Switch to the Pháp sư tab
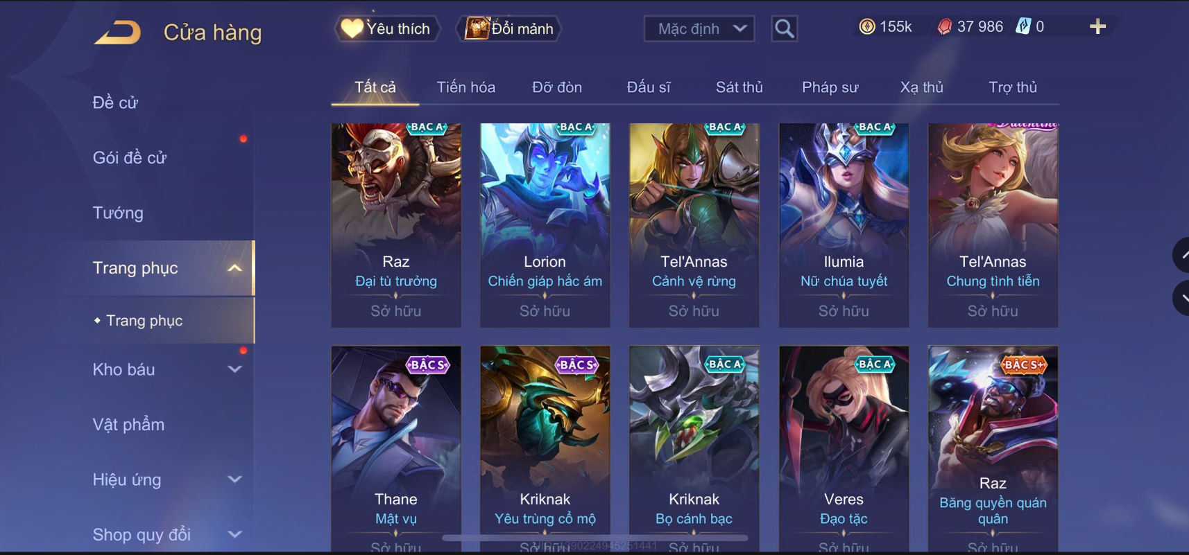The height and width of the screenshot is (555, 1189). (x=830, y=87)
